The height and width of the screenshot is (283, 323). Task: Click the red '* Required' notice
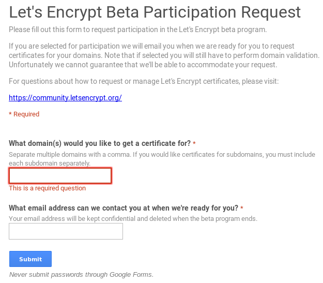(24, 114)
